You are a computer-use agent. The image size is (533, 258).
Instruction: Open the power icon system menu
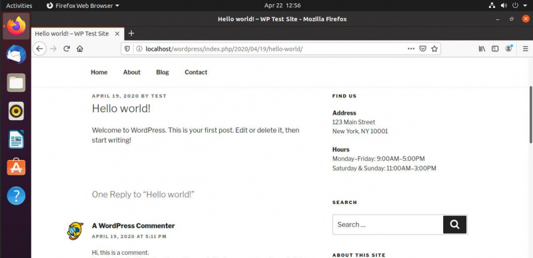click(515, 5)
